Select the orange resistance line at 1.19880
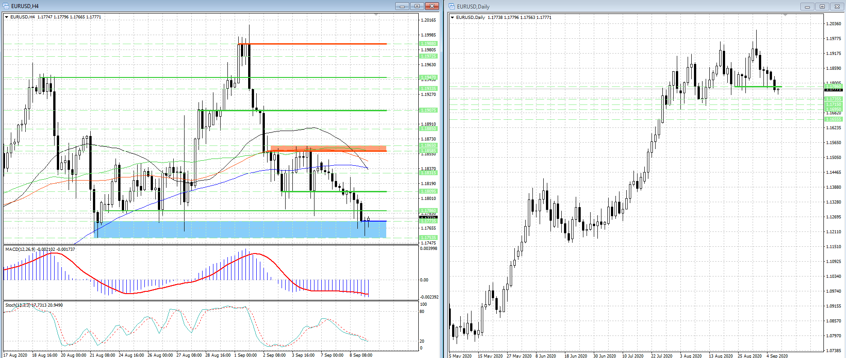The width and height of the screenshot is (846, 358). [312, 44]
